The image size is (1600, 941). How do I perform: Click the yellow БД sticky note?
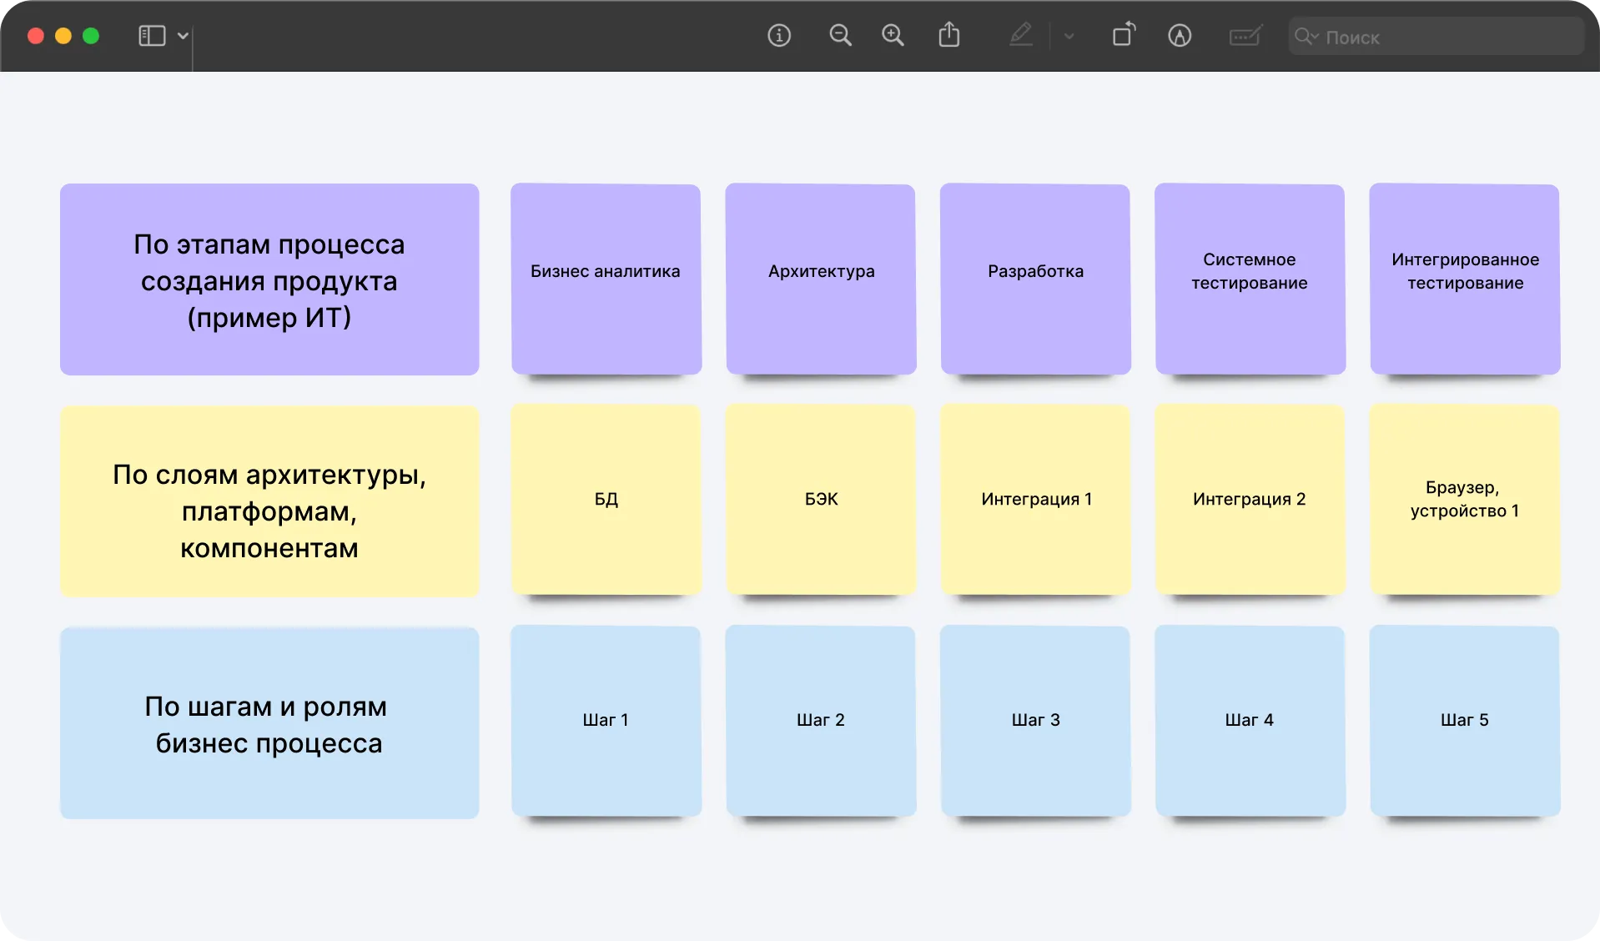coord(606,500)
